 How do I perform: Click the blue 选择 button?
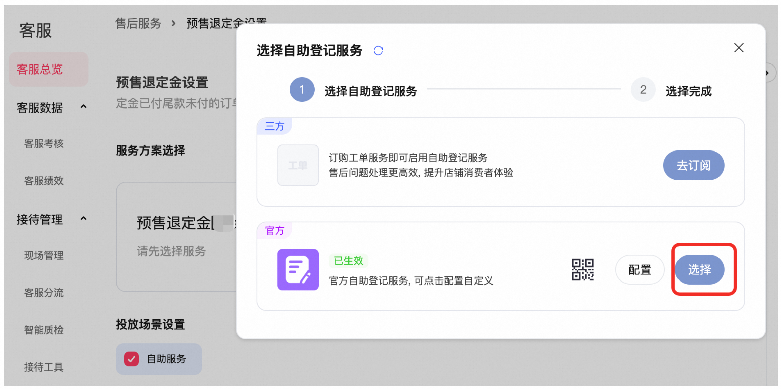coord(699,269)
